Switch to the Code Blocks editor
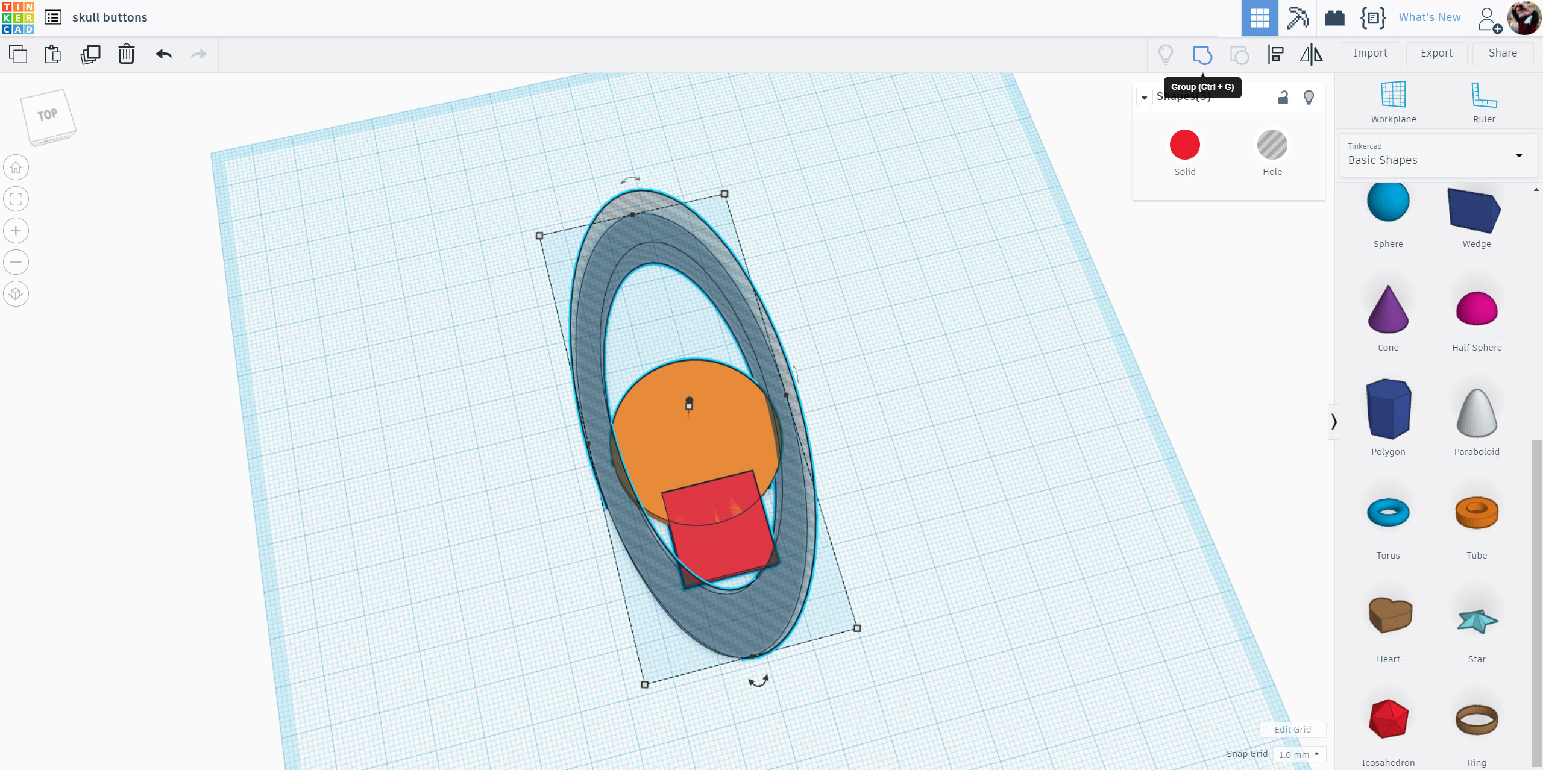Screen dimensions: 1543x770 click(1374, 17)
